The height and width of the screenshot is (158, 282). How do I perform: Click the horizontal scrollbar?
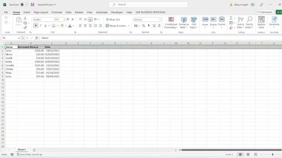[x=231, y=150]
